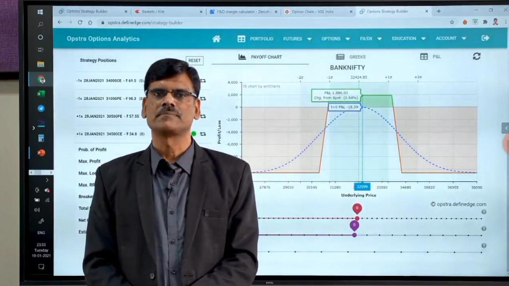Open Calculator from the taskbar
Screen dimensions: 509x286
(41, 139)
